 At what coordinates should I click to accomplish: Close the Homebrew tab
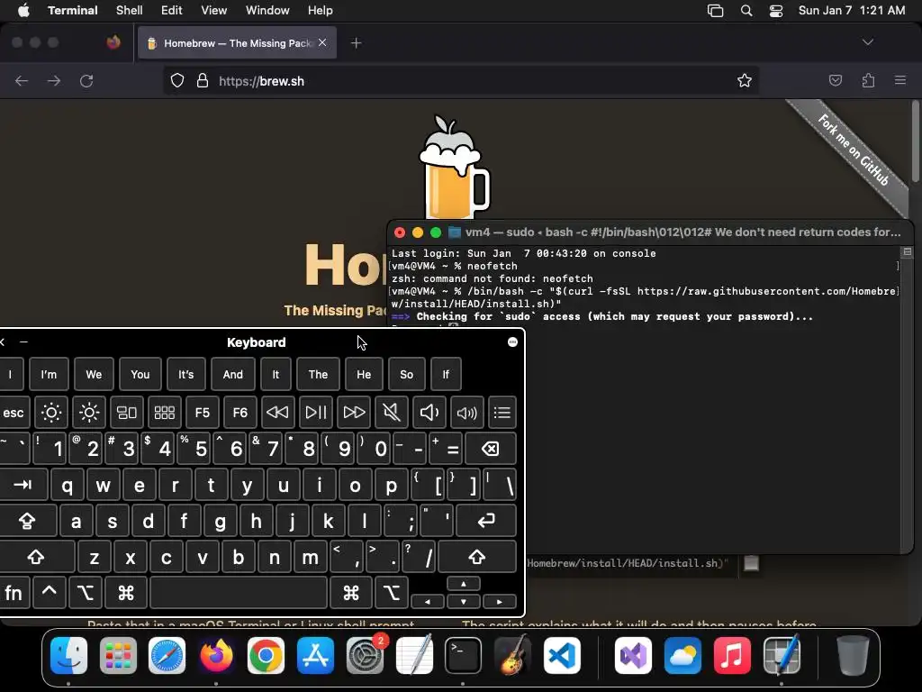click(322, 42)
